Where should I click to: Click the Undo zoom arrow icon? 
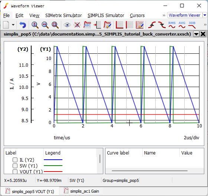click(23, 25)
